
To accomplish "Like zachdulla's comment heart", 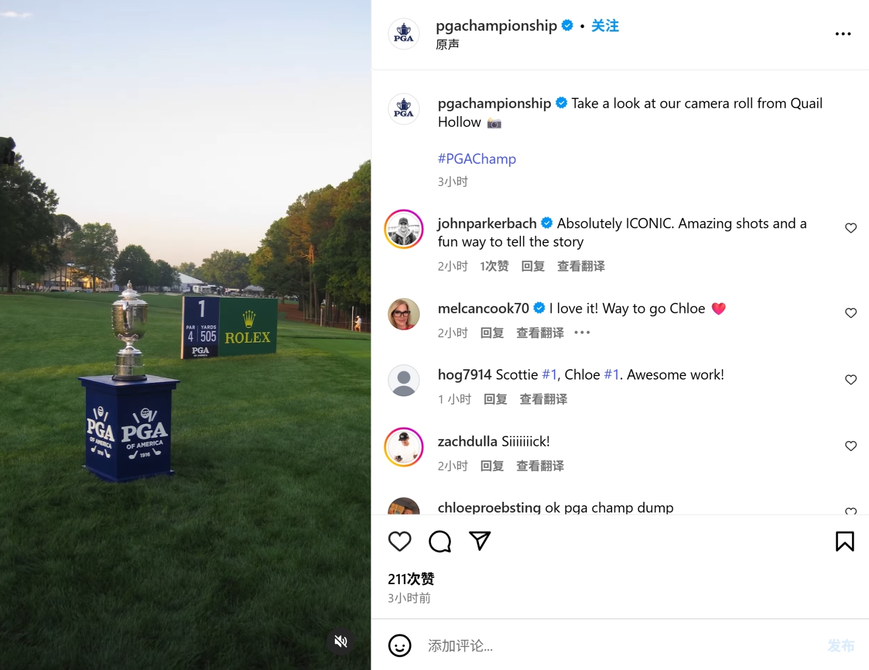I will tap(851, 446).
